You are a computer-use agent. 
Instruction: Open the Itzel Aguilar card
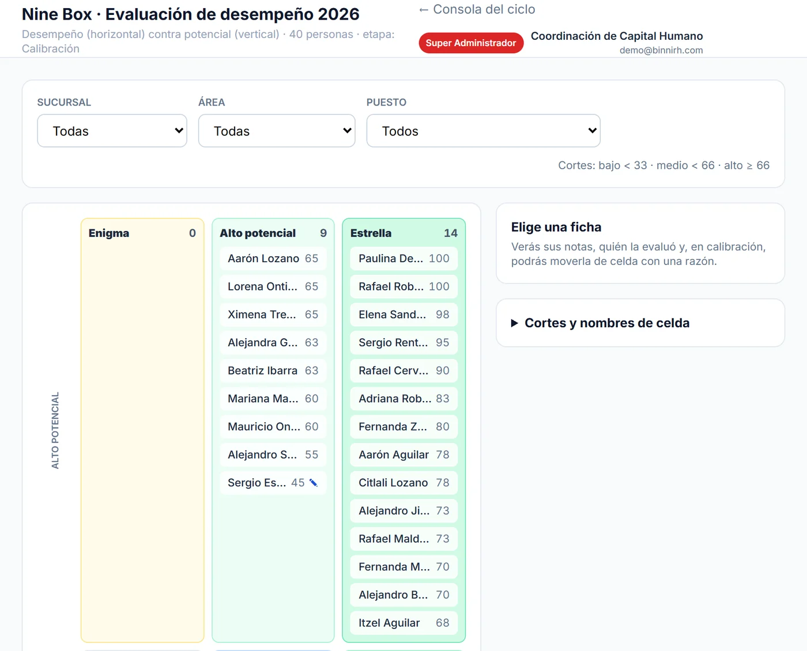[404, 623]
